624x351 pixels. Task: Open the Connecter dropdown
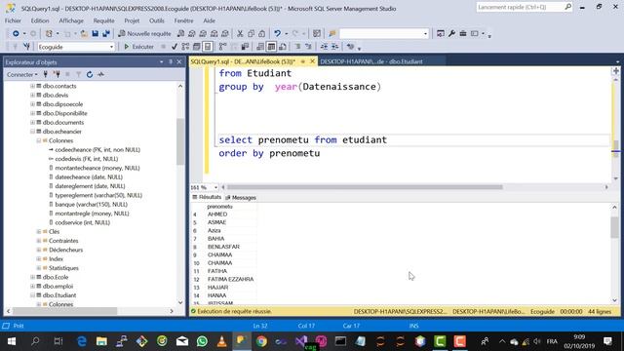21,74
